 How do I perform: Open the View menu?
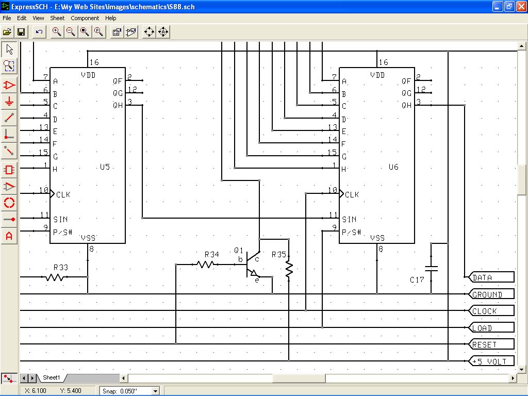tap(38, 18)
